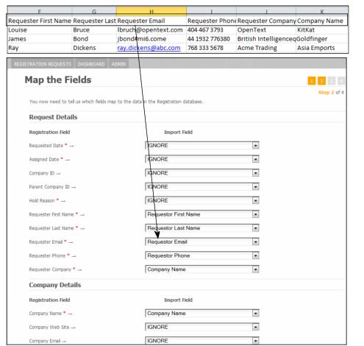
Task: Click cell containing Dickens
Action: 94,48
